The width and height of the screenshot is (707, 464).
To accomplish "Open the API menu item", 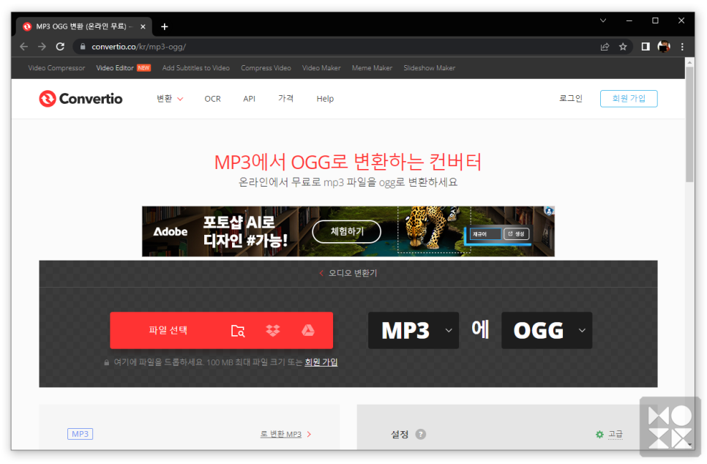I will (x=249, y=99).
